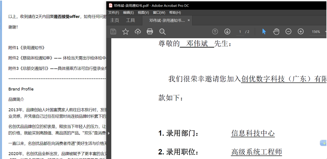327x159 pixels.
Task: Open the 编辑(E) menu
Action: (128, 12)
